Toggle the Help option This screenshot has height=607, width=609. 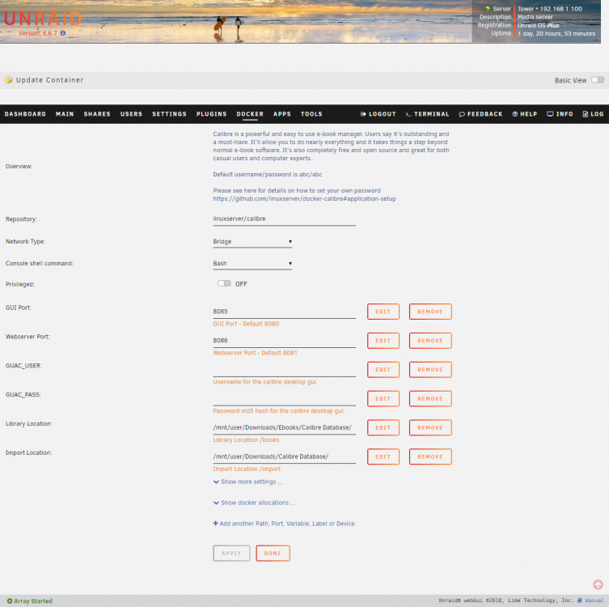pos(525,114)
